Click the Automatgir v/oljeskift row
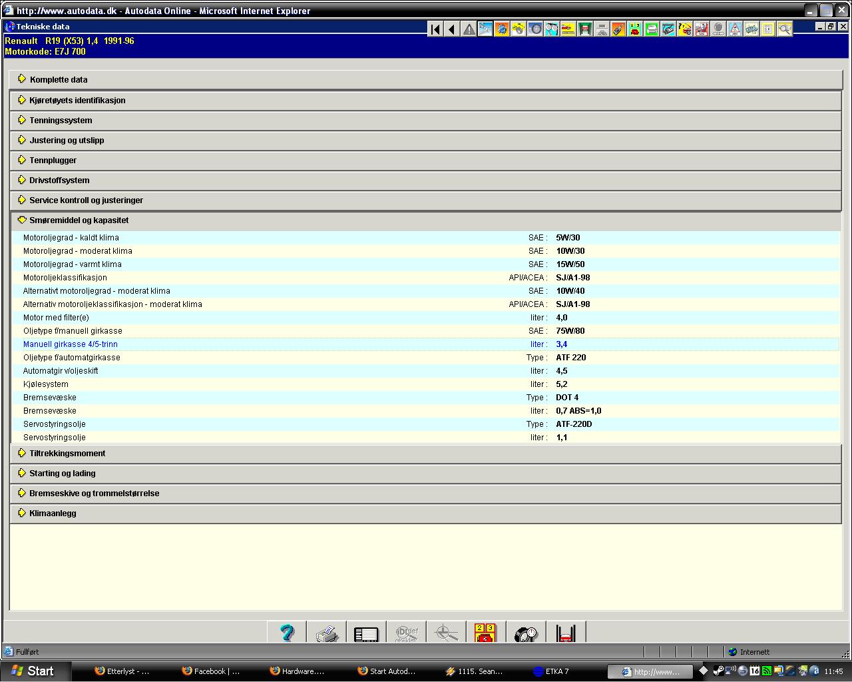852x682 pixels. click(x=426, y=371)
